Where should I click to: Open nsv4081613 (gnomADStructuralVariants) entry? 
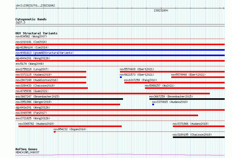45,53
